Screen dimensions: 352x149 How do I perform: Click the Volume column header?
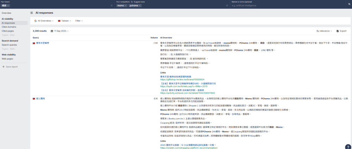click(154, 38)
